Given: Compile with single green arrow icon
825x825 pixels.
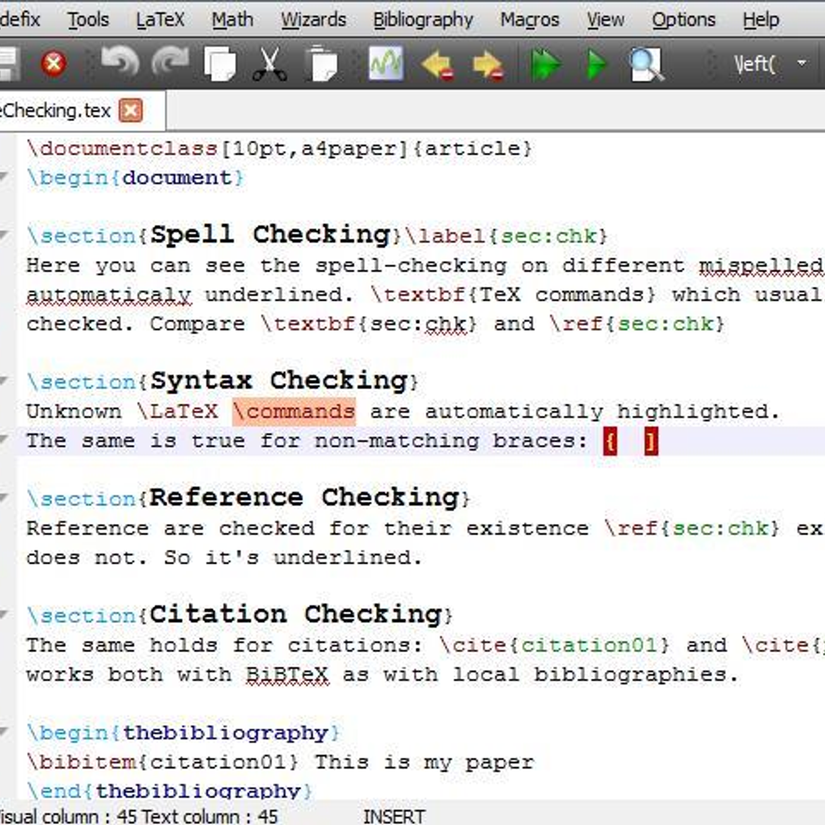Looking at the screenshot, I should tap(597, 64).
